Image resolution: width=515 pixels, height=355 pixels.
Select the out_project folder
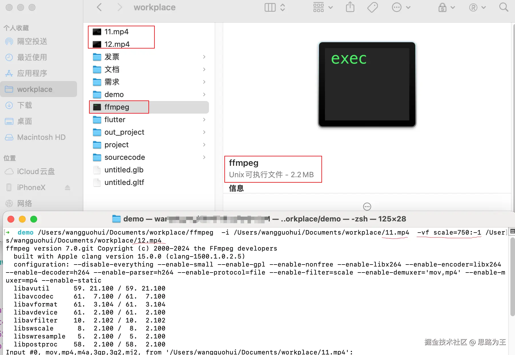149,132
